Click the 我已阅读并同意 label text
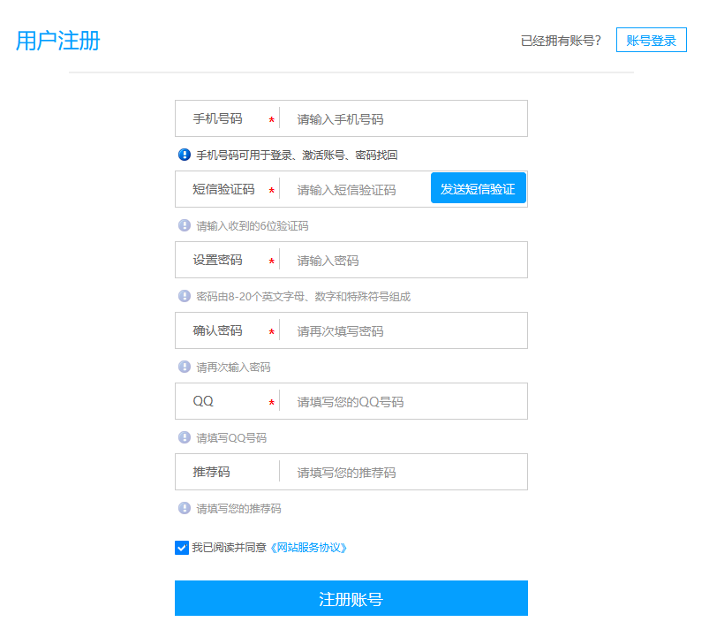 [229, 548]
